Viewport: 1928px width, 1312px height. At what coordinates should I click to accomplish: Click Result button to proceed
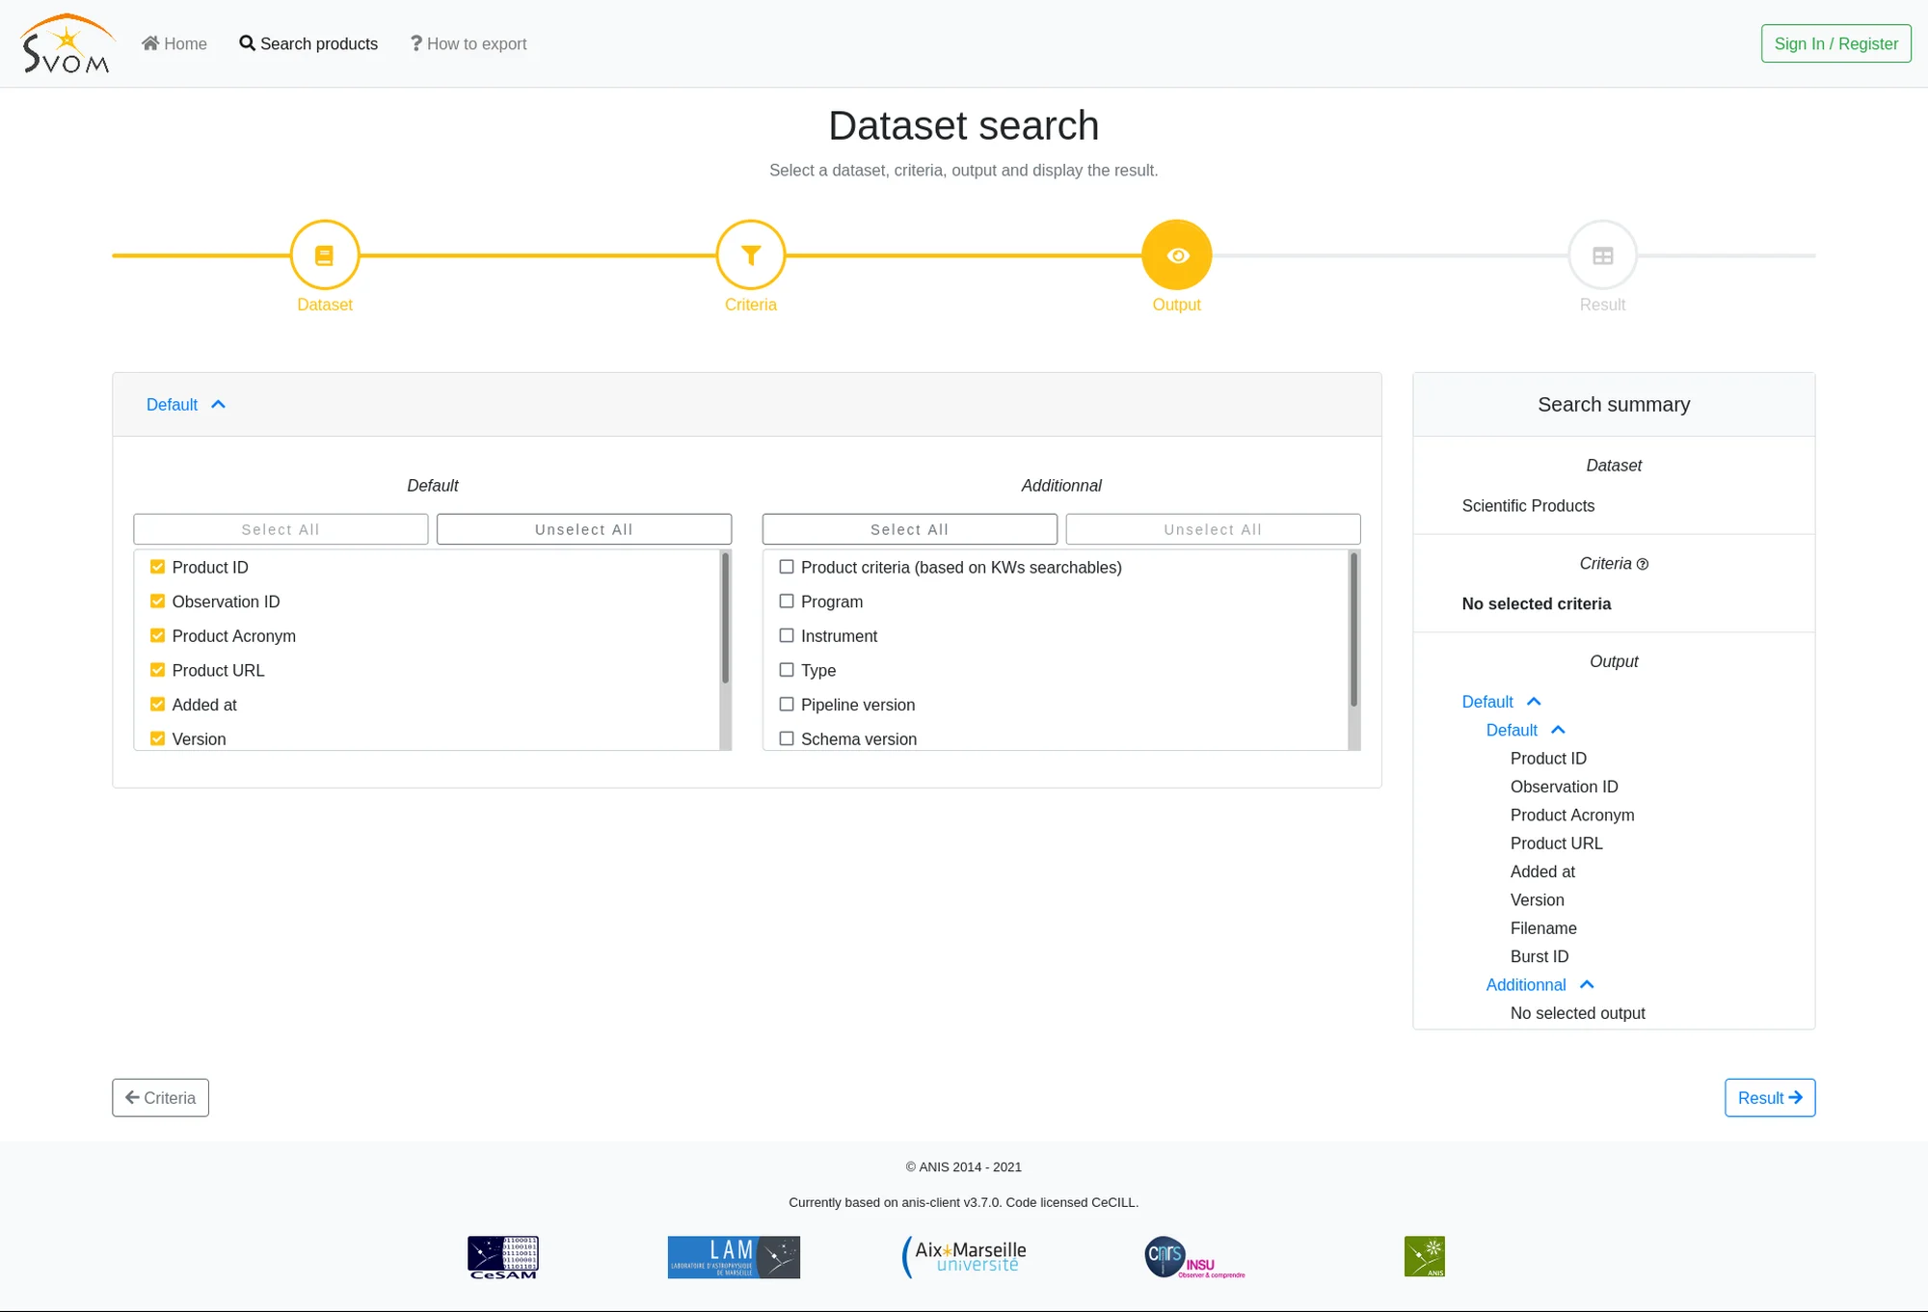(x=1770, y=1098)
